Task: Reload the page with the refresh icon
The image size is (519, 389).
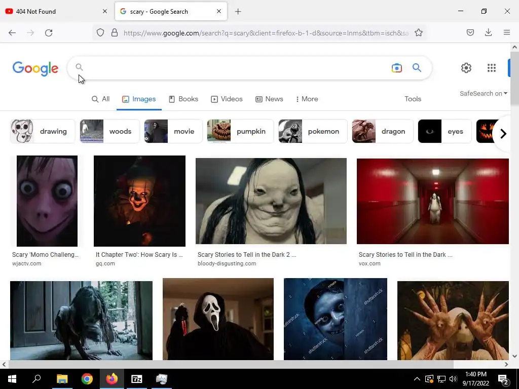Action: (x=49, y=33)
